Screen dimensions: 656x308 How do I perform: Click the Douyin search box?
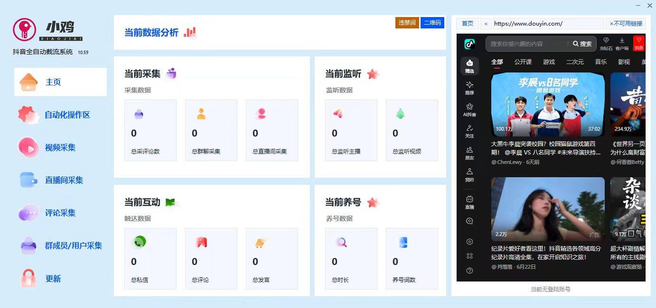527,44
